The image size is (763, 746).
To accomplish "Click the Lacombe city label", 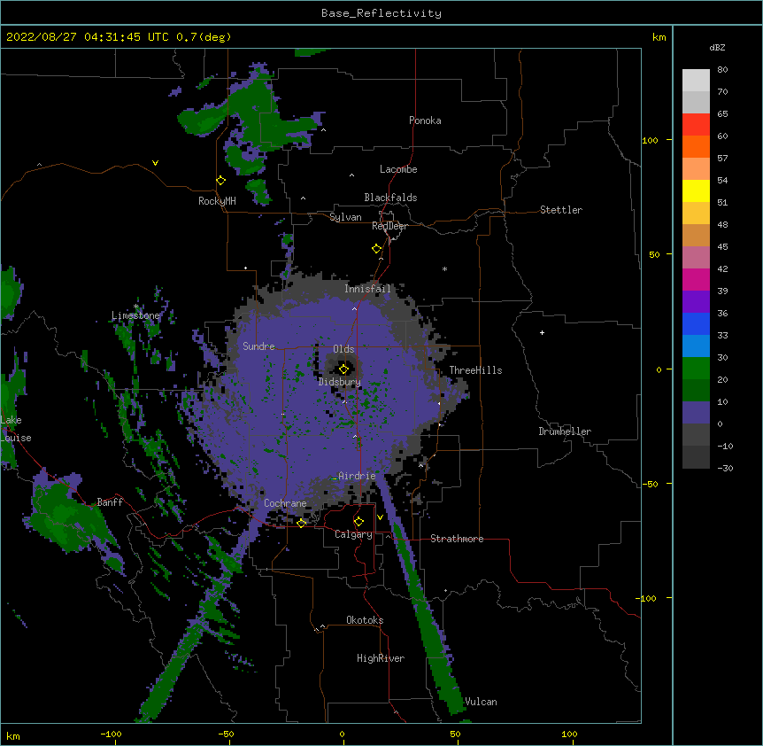I will coord(398,169).
